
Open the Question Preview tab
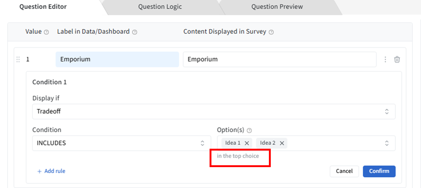(x=277, y=7)
